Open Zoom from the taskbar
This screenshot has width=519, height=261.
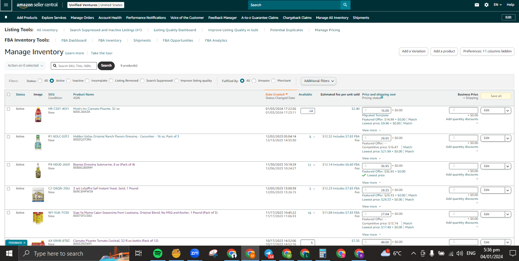tap(195, 253)
